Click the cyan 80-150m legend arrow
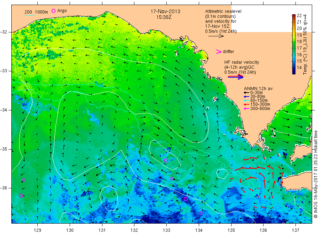The width and height of the screenshot is (320, 235). pos(246,100)
